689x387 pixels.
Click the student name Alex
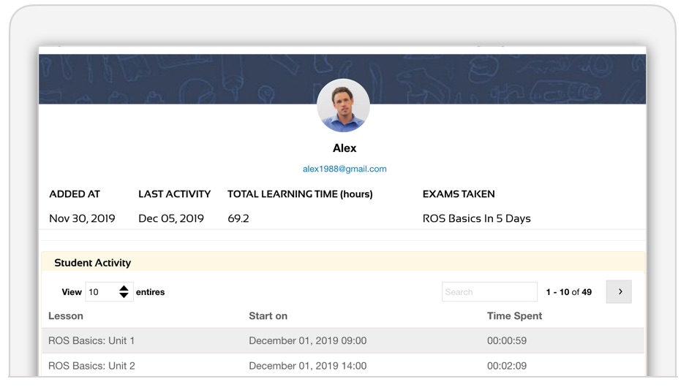coord(344,148)
